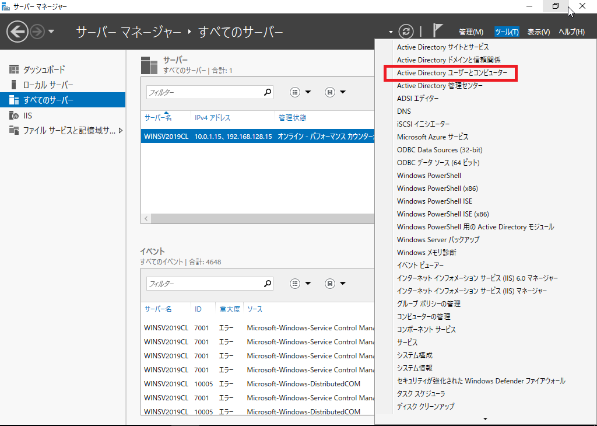Image resolution: width=597 pixels, height=426 pixels.
Task: Sort events by ソース column
Action: click(255, 309)
